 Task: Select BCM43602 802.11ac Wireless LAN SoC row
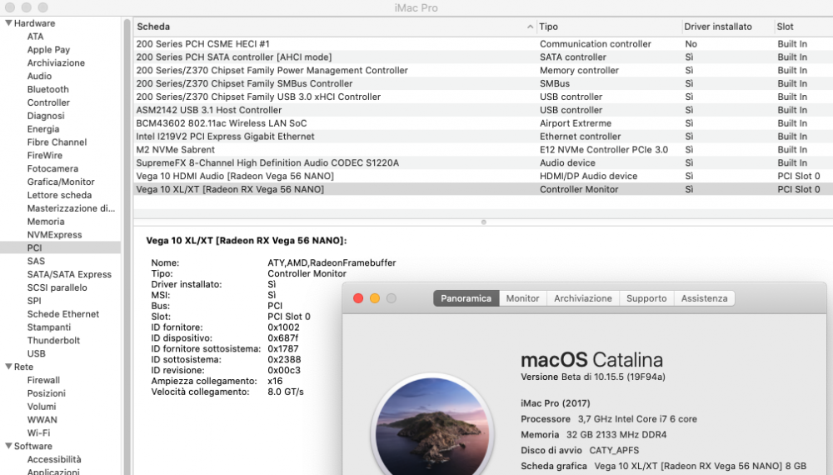pos(483,123)
